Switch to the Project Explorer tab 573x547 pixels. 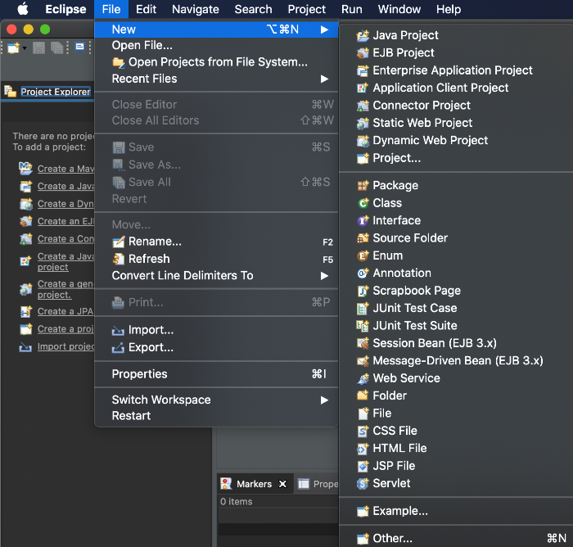tap(47, 92)
